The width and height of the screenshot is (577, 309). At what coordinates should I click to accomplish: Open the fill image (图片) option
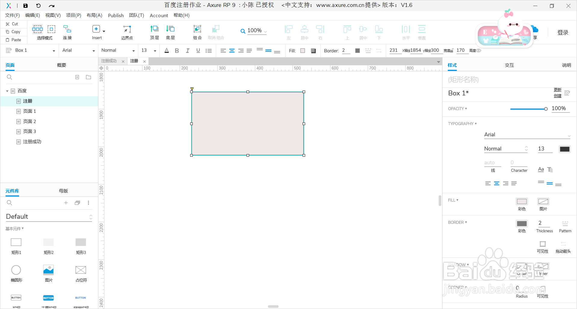543,201
